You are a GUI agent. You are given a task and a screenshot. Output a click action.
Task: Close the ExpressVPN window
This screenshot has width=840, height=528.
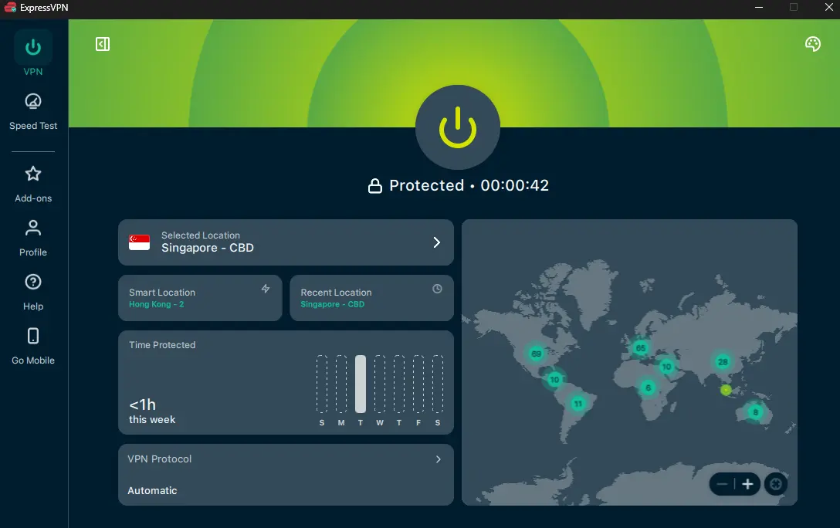(828, 8)
